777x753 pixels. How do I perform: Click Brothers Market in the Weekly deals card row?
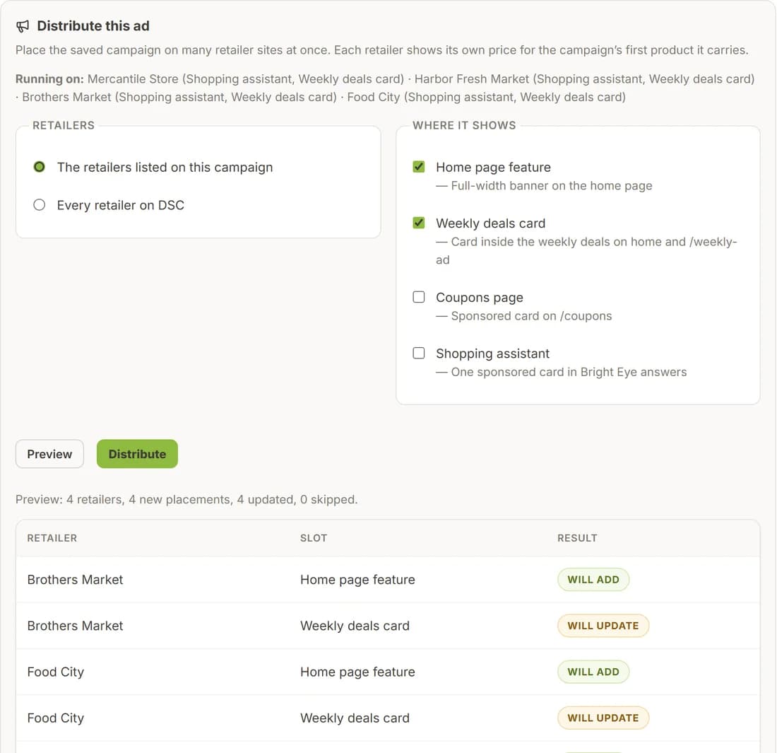click(x=75, y=626)
